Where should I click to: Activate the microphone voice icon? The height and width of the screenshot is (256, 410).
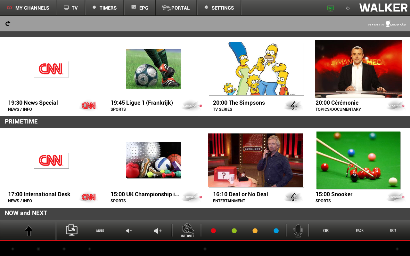[298, 231]
